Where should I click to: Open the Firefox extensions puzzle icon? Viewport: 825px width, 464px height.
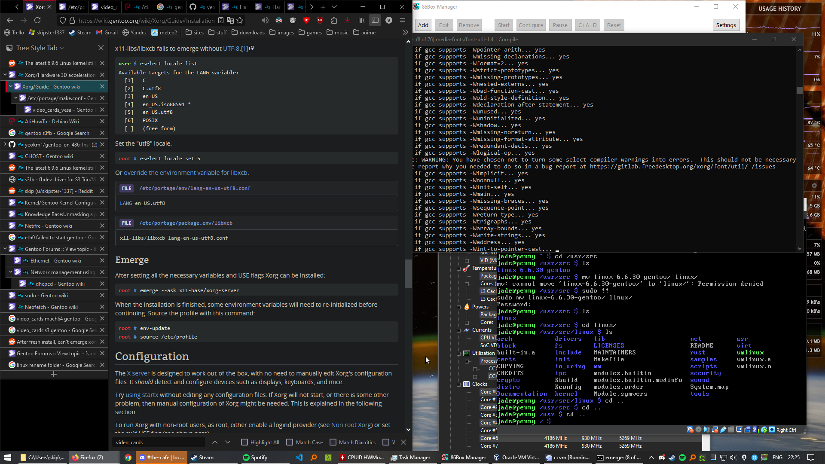[x=334, y=20]
